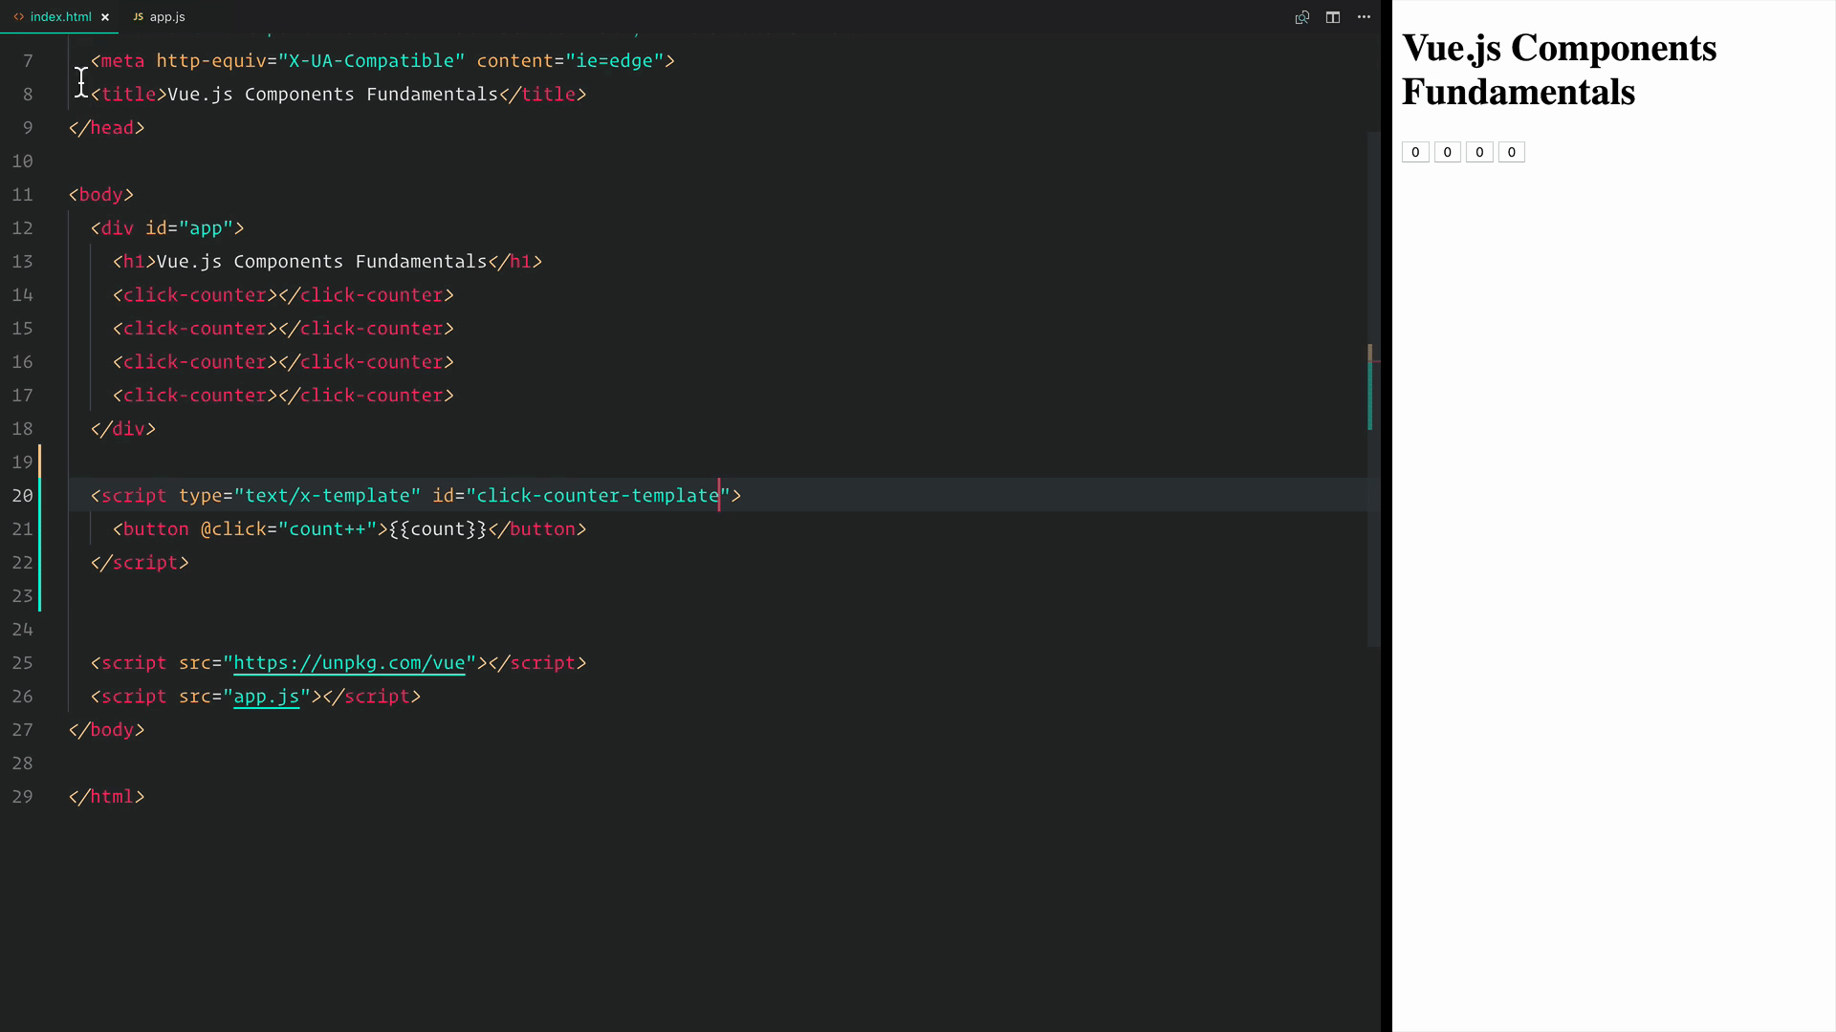Click closing </script> tag on line 22
The image size is (1836, 1032).
tap(140, 563)
